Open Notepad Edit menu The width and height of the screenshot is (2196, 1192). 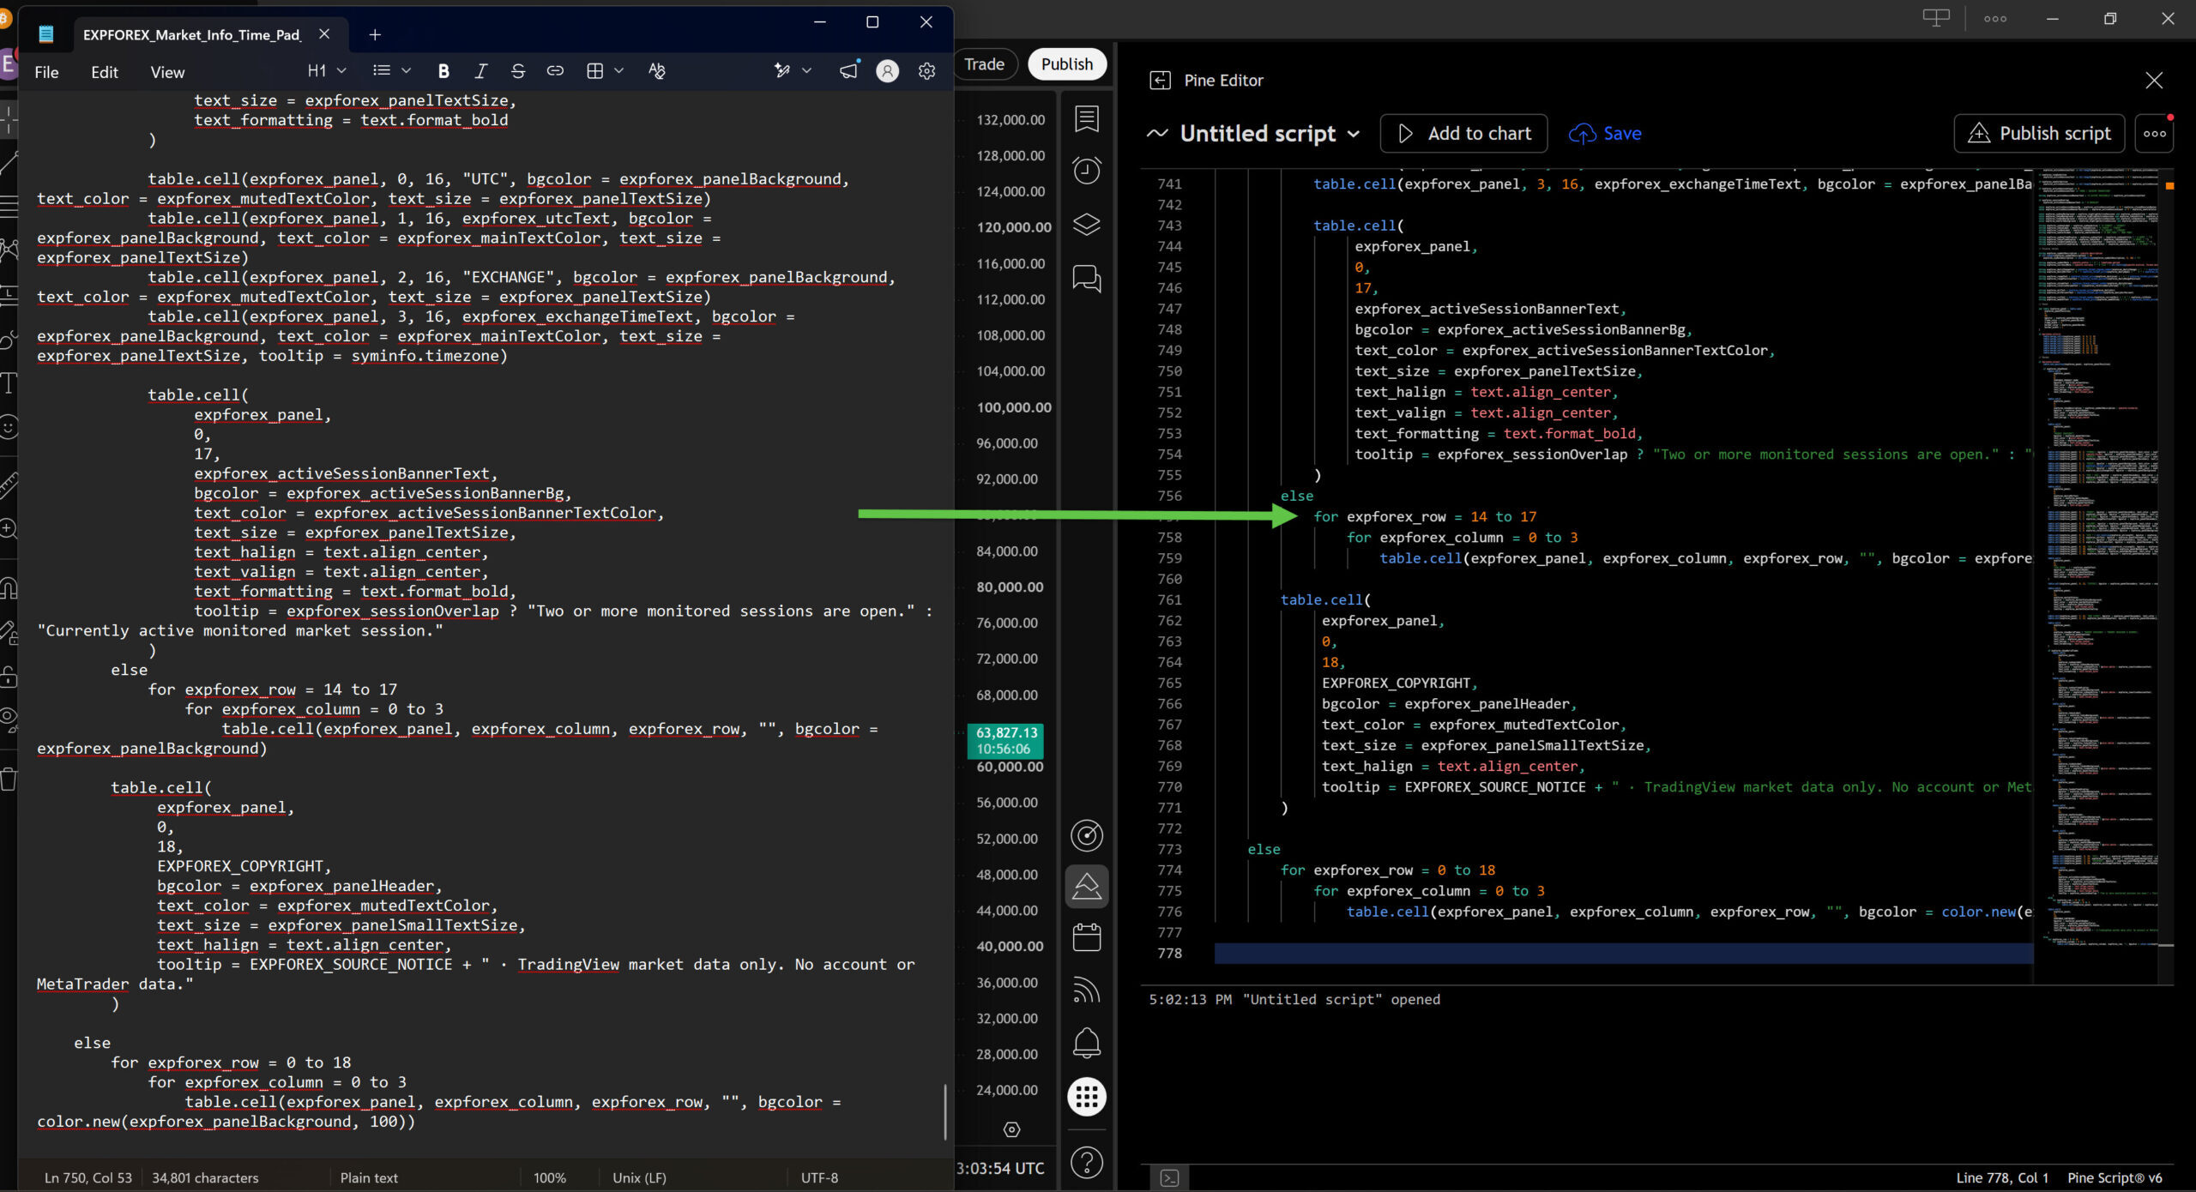pyautogui.click(x=105, y=72)
